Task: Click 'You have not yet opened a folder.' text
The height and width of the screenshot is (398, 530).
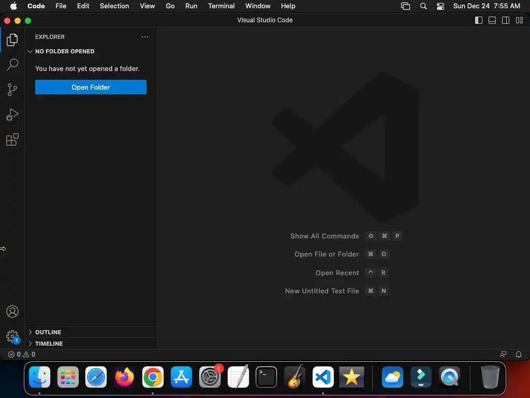Action: point(87,69)
